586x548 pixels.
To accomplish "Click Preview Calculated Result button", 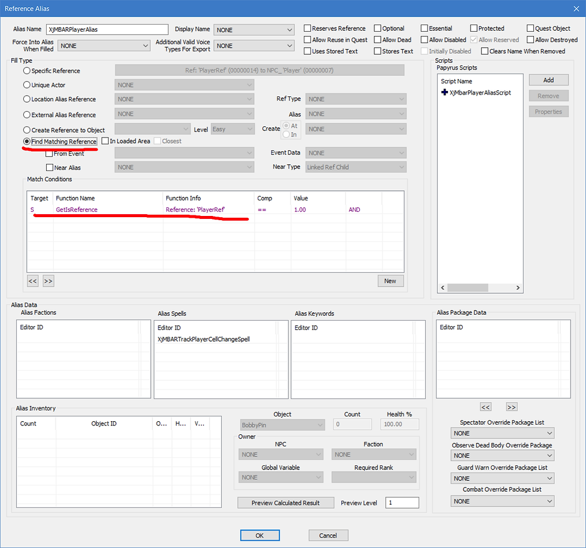I will point(286,503).
